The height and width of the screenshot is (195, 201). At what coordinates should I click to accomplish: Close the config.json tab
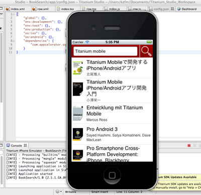coord(172,9)
